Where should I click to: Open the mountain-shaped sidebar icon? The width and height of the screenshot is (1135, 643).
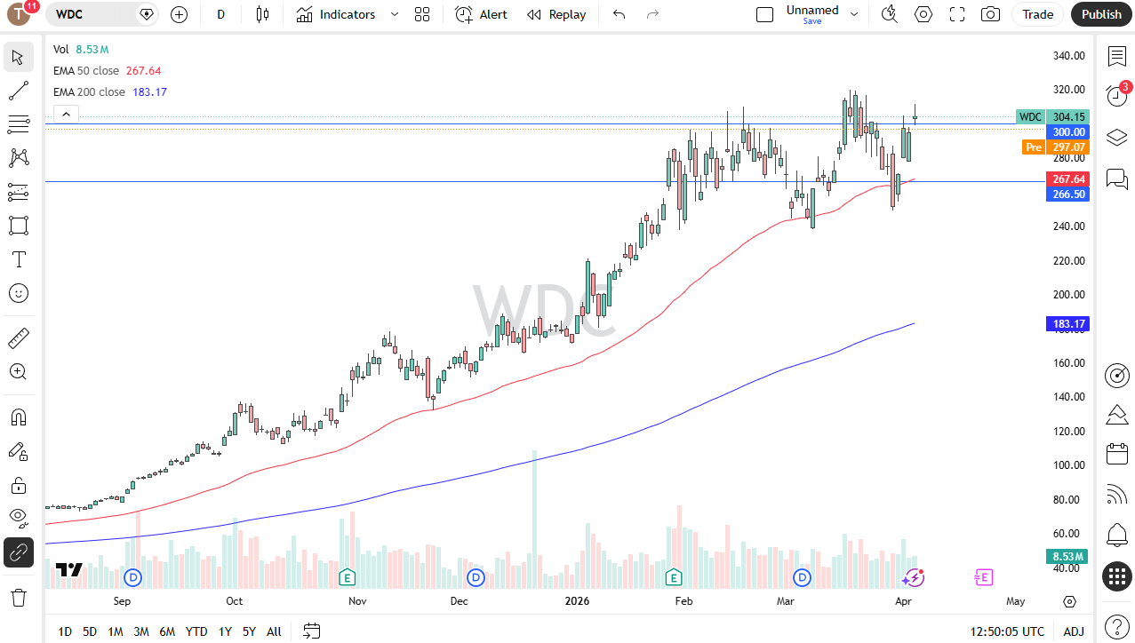(x=1116, y=415)
